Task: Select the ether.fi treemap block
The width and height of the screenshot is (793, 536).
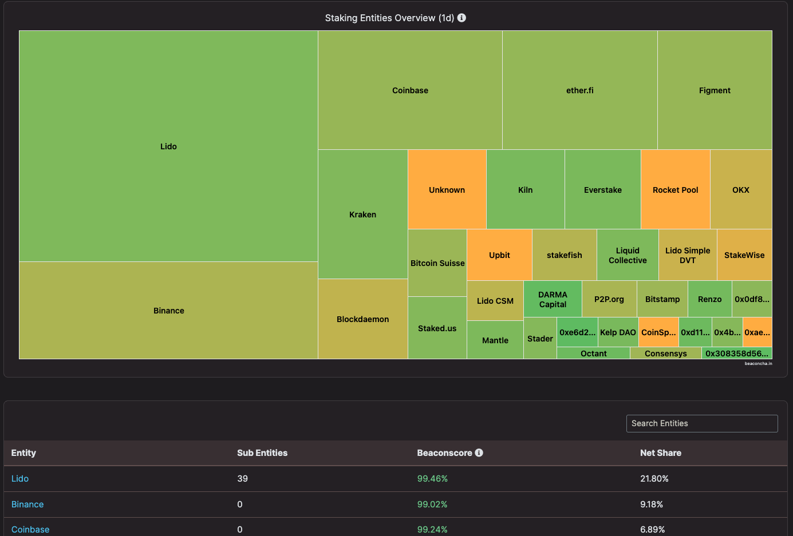Action: [580, 90]
